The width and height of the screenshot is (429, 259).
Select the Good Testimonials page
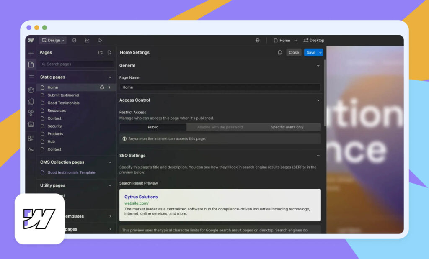[x=64, y=103]
